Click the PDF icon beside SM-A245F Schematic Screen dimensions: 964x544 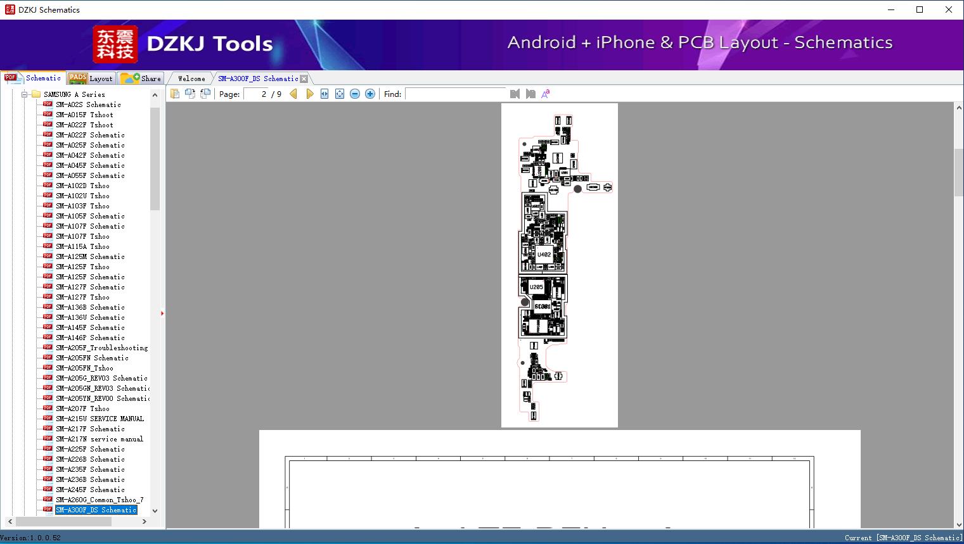[48, 489]
